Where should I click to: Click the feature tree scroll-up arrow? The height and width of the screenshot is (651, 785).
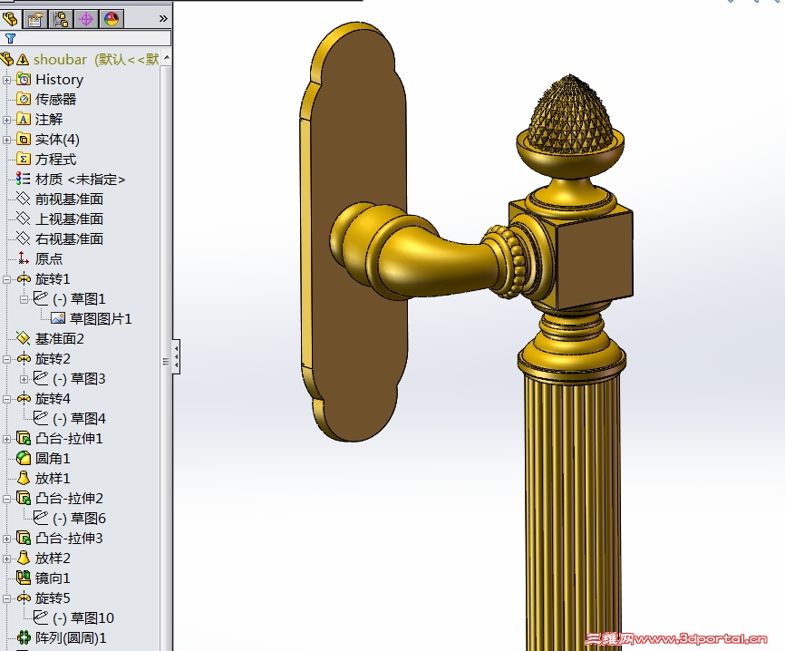[x=167, y=58]
